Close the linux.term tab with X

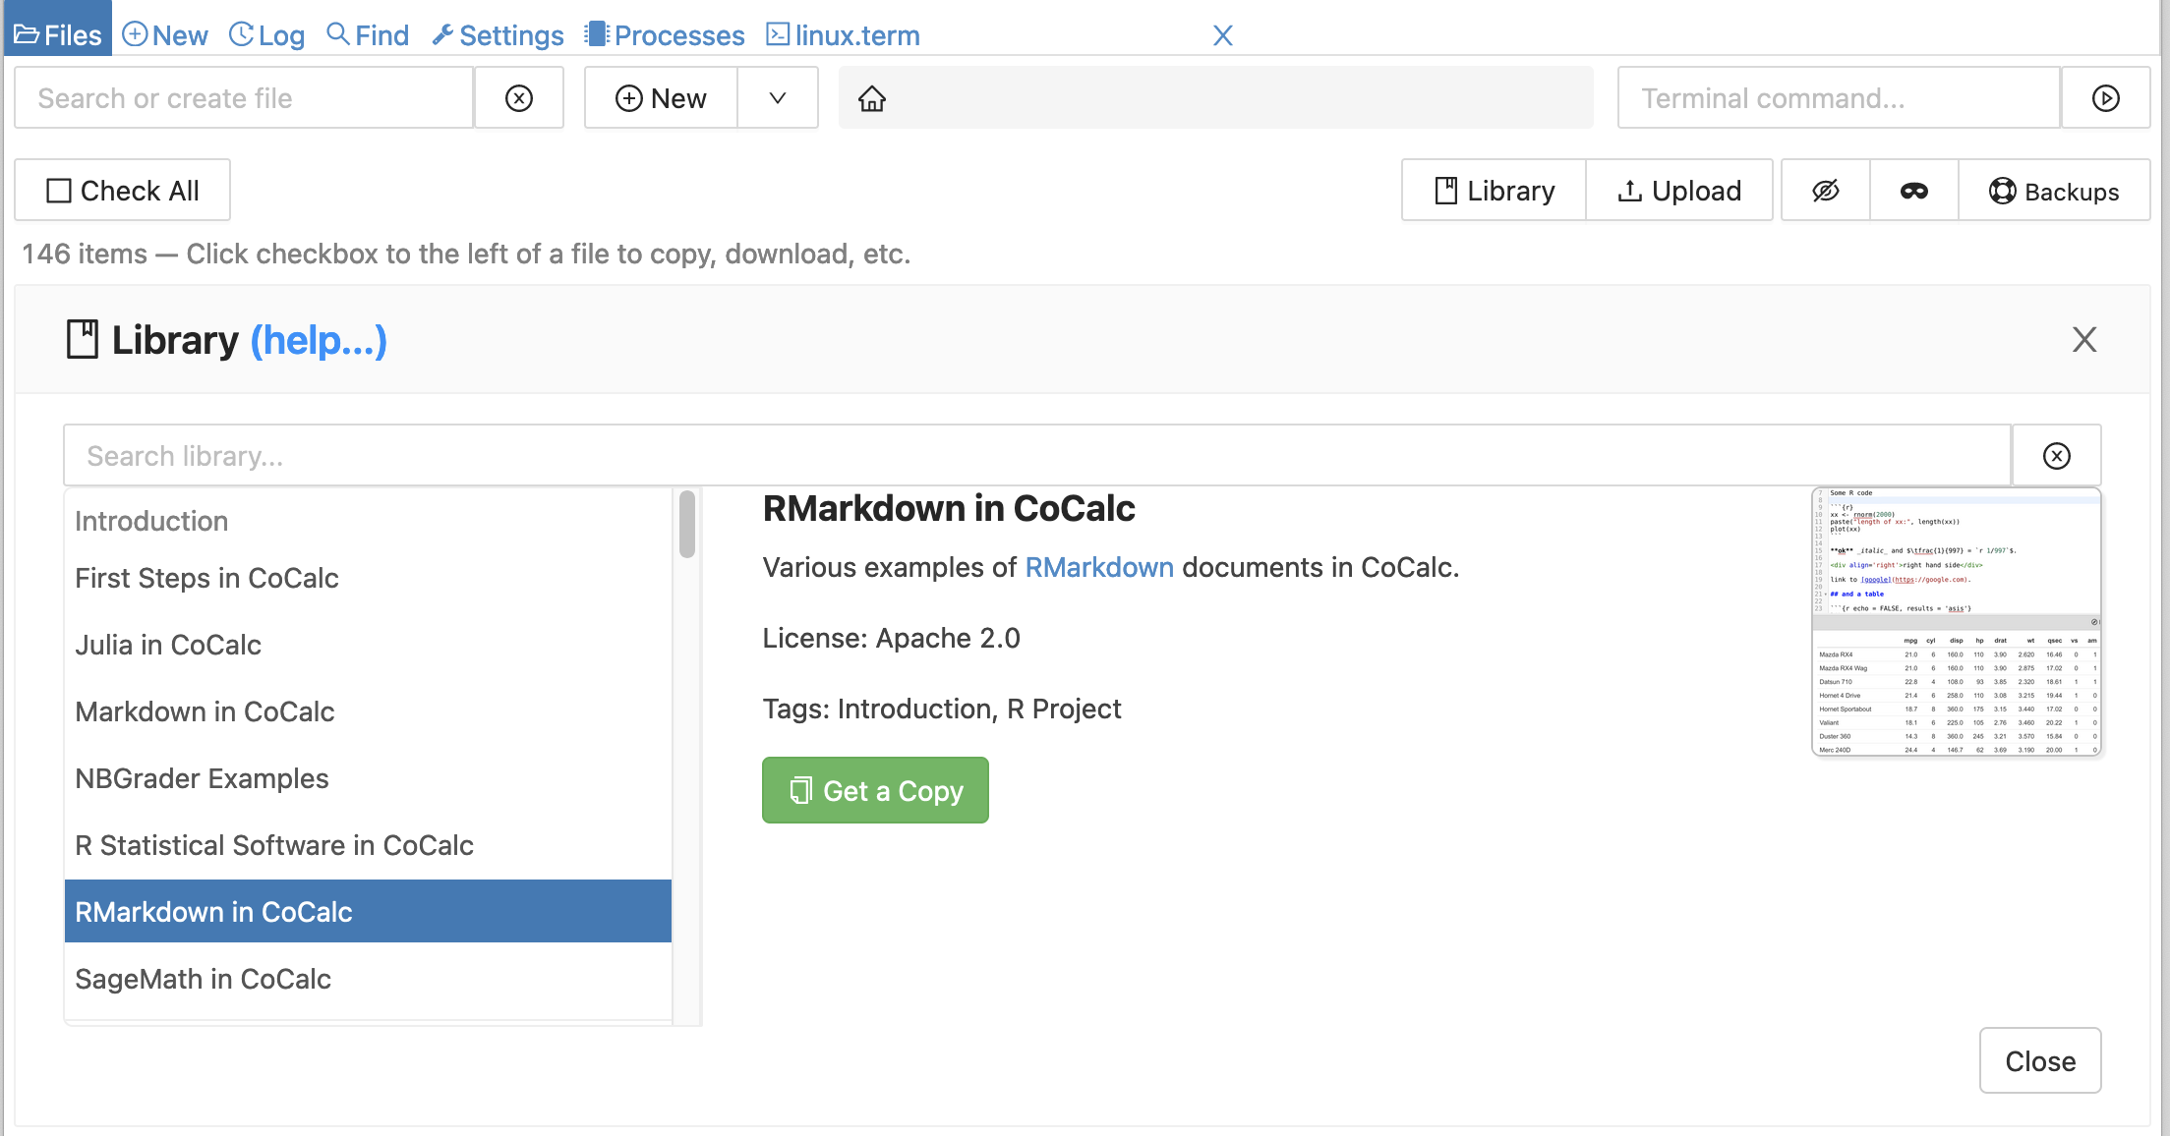pos(1222,35)
